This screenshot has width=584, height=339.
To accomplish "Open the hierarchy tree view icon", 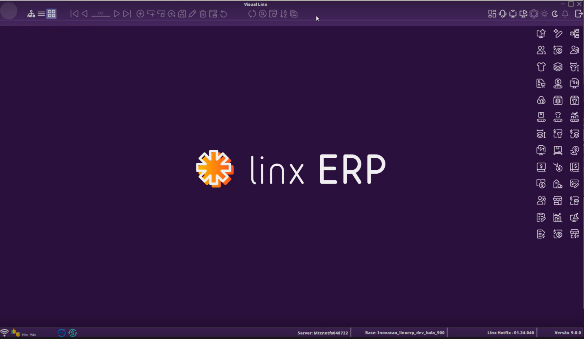I will 31,14.
